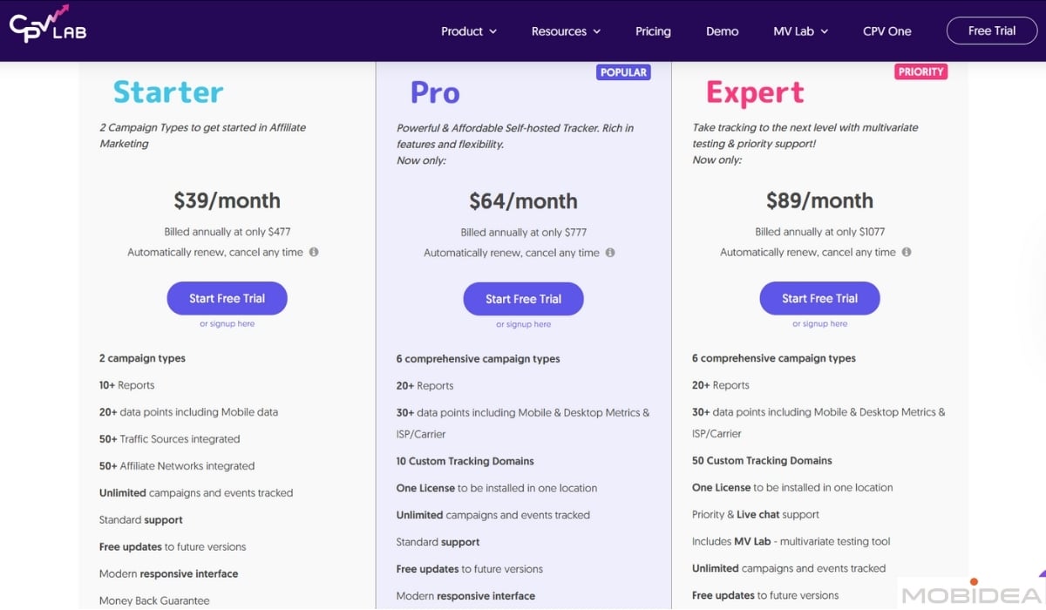Start Free Trial for Expert plan

tap(819, 298)
